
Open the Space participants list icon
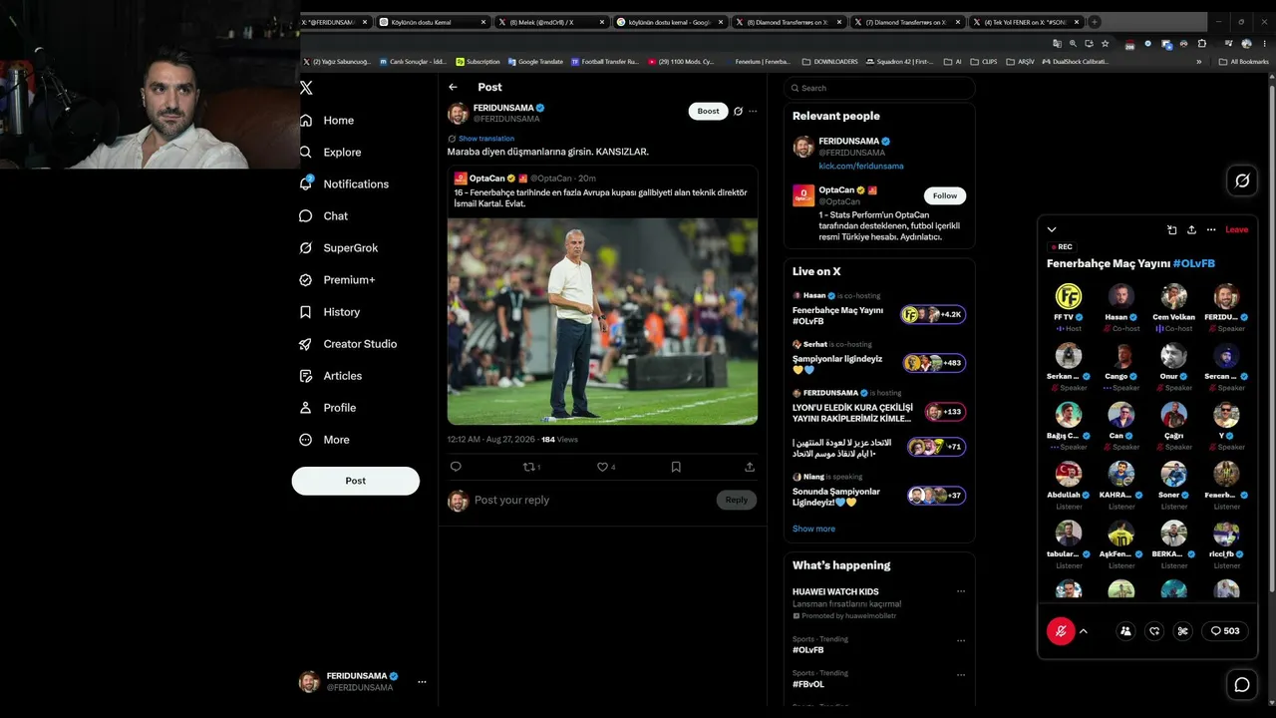coord(1125,631)
